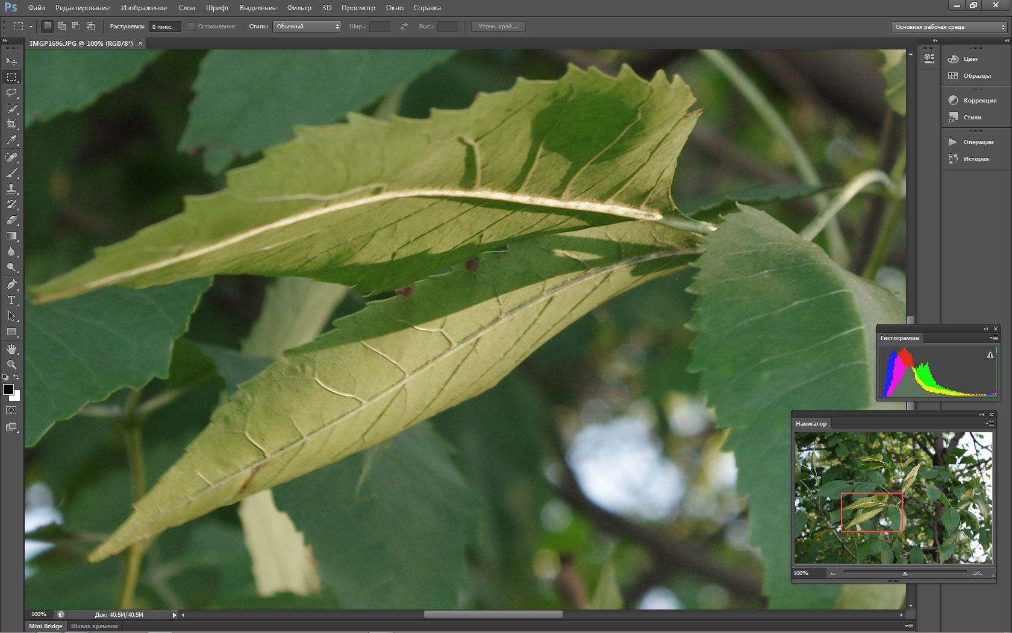Viewport: 1012px width, 633px height.
Task: Pick the Eyedropper tool
Action: [x=11, y=140]
